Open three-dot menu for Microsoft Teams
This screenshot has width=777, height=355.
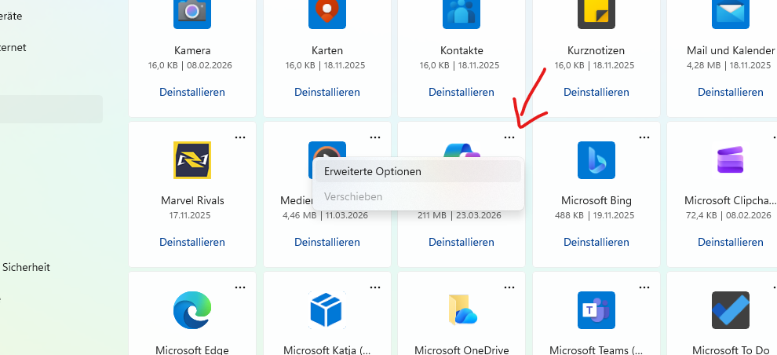pyautogui.click(x=644, y=287)
